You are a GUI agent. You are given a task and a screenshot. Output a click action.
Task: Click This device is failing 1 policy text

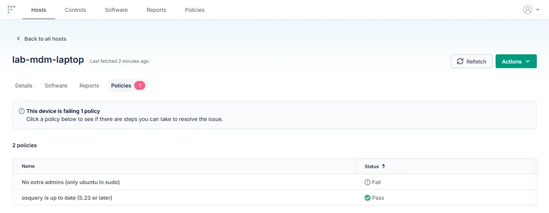click(63, 111)
